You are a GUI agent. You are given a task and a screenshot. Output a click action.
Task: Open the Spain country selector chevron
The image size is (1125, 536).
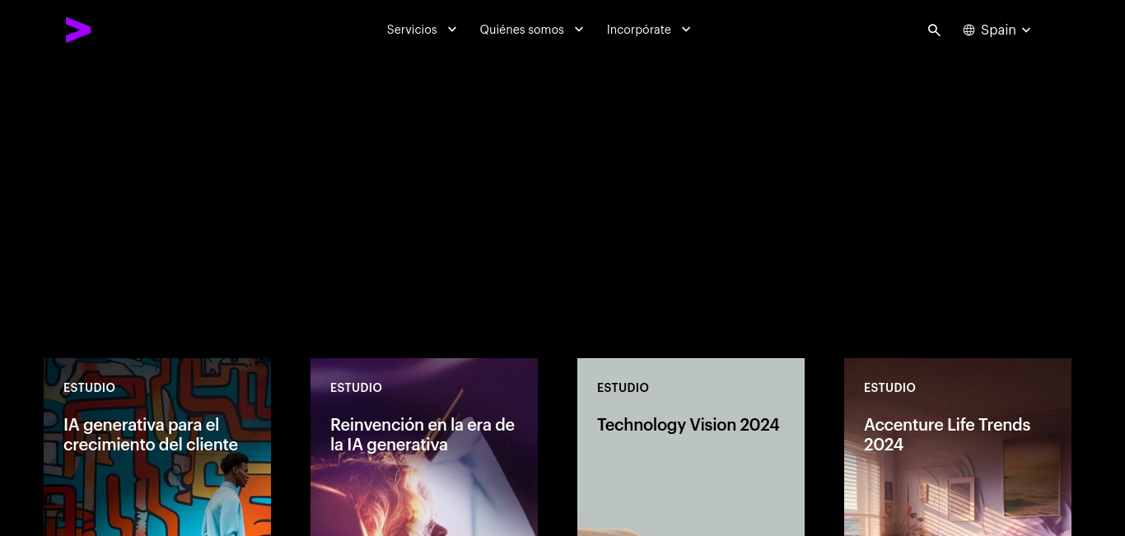[1026, 30]
